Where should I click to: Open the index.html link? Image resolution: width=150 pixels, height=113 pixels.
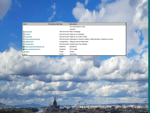[28, 32]
